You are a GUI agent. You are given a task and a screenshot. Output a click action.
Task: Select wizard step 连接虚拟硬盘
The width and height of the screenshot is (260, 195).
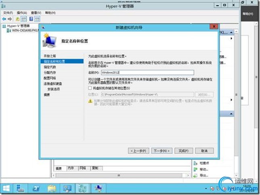pos(53,84)
